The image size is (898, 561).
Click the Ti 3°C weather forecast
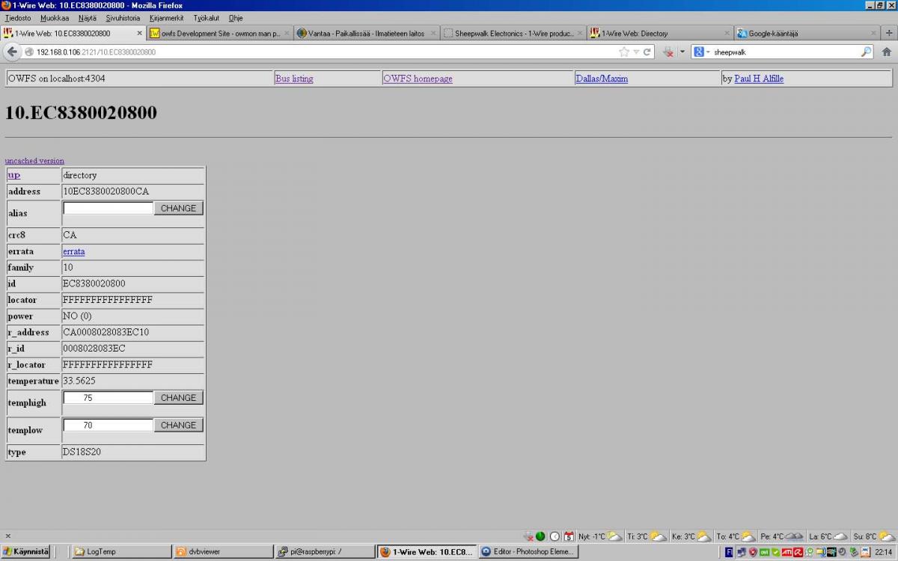tap(647, 536)
